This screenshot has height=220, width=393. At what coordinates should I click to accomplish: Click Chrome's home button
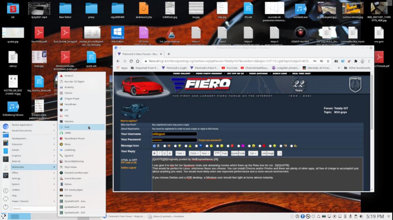138,61
